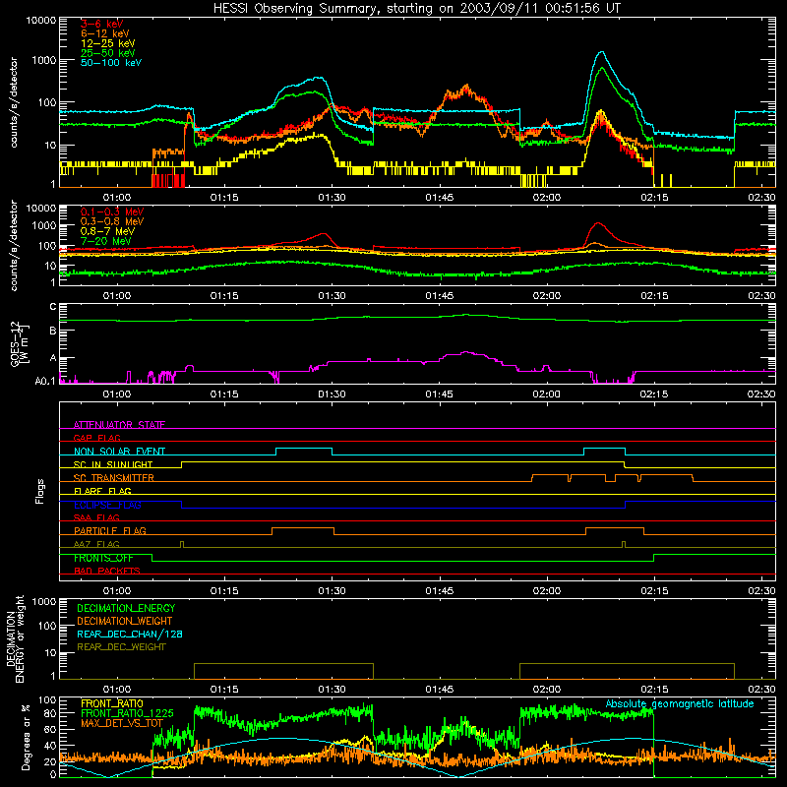The height and width of the screenshot is (787, 787).
Task: Click the FRONT_RATIO legend label
Action: (111, 703)
